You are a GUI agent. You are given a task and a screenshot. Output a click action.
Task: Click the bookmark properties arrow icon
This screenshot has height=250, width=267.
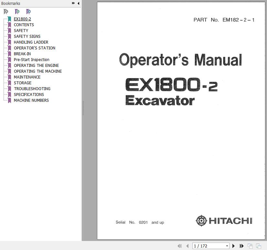tap(28, 12)
